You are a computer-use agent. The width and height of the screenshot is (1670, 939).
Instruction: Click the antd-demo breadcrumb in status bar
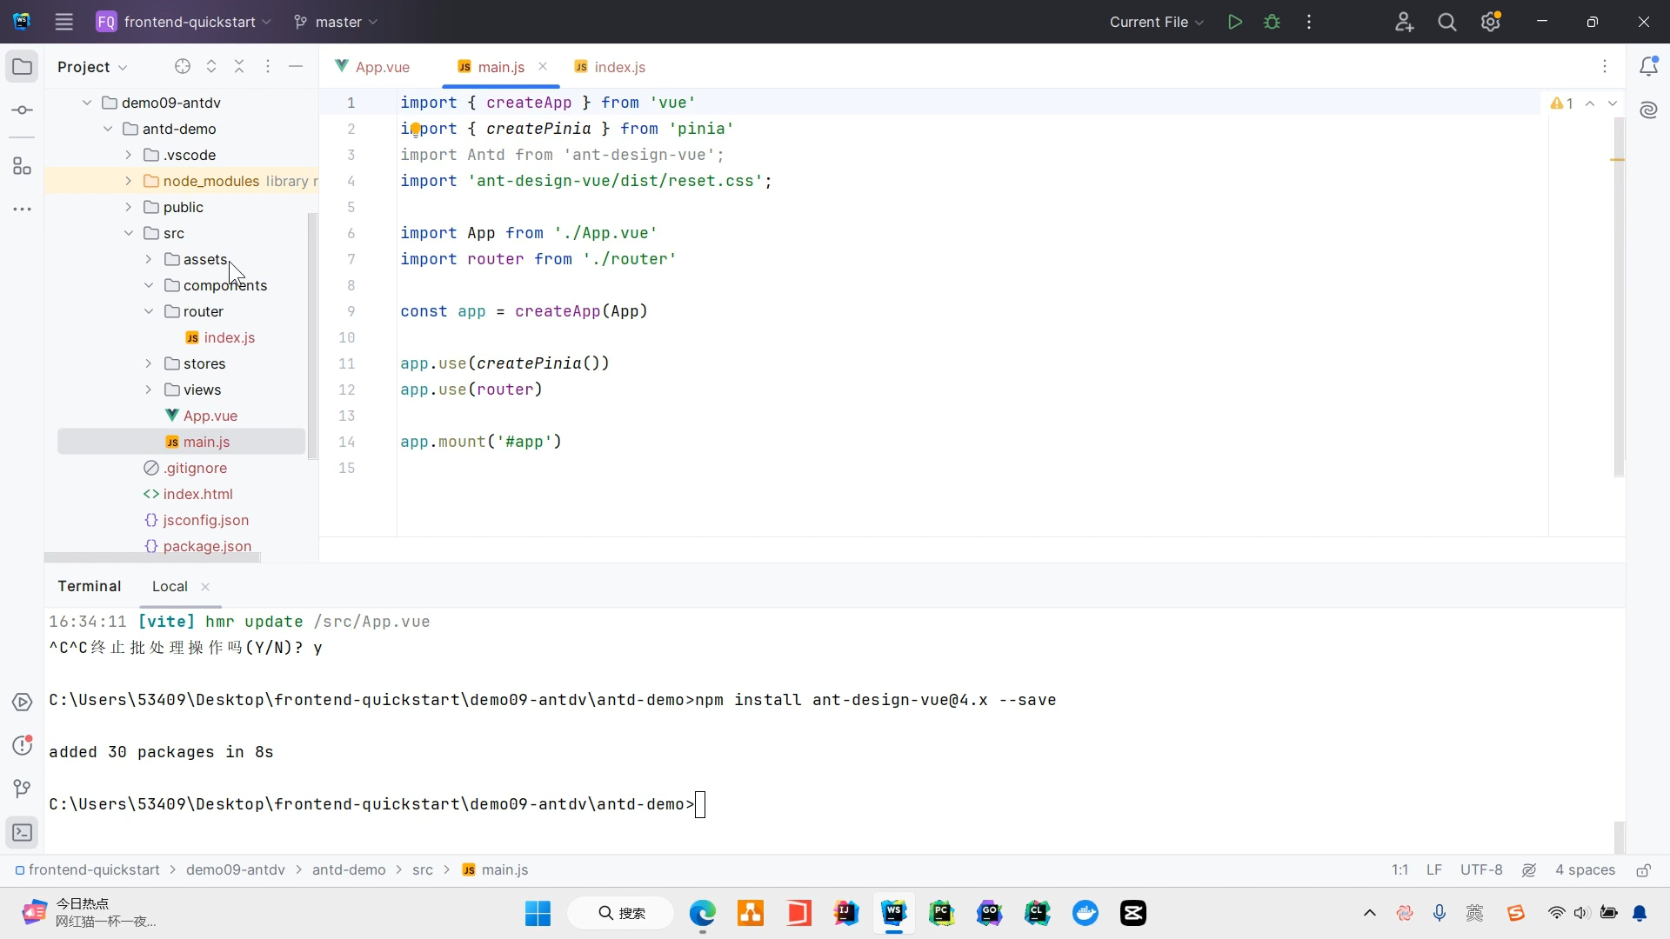(349, 870)
